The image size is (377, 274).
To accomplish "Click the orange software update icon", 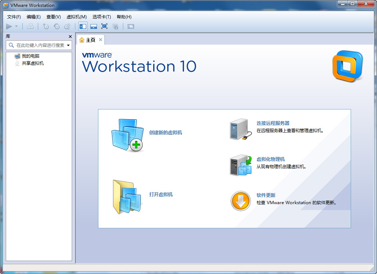I will pos(241,201).
